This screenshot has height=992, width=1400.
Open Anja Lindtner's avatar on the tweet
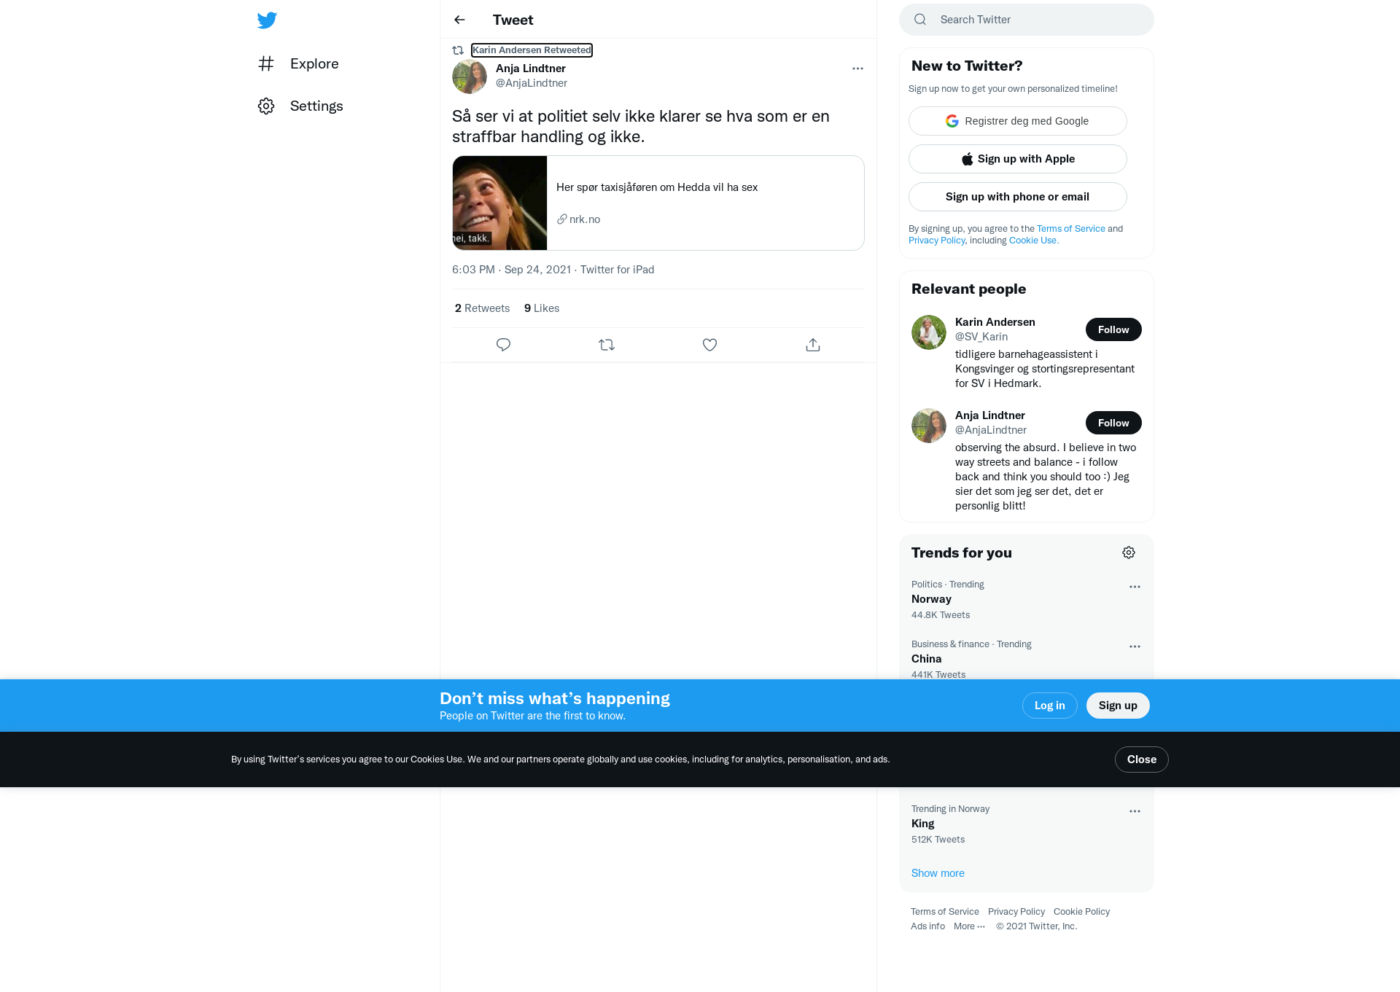click(x=470, y=77)
